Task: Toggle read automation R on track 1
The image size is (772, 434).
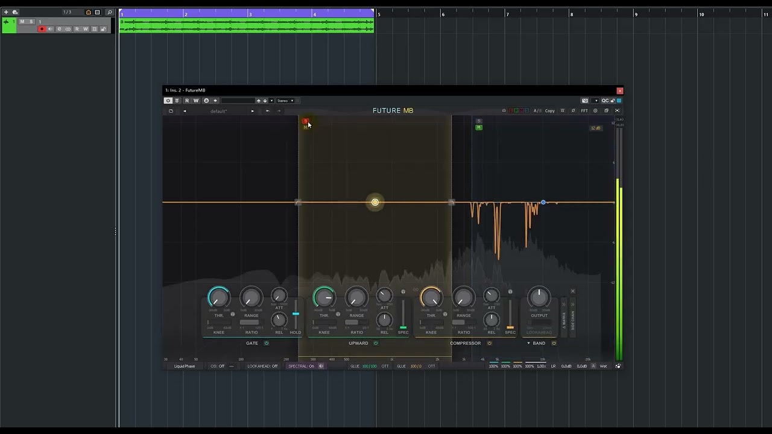Action: (77, 29)
